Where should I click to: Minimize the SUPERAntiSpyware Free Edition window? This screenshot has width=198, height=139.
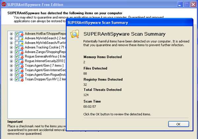click(180, 5)
